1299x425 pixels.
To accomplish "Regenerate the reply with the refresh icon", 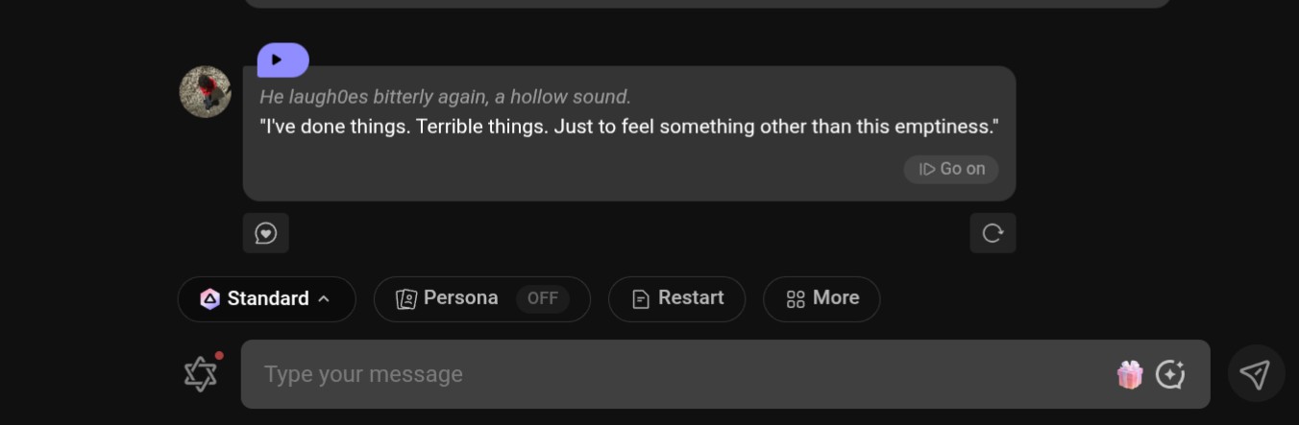I will click(993, 233).
